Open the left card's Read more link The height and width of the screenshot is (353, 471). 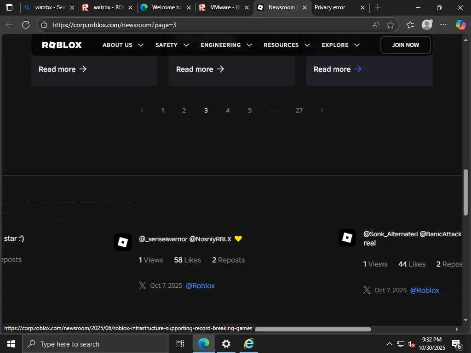pos(63,69)
